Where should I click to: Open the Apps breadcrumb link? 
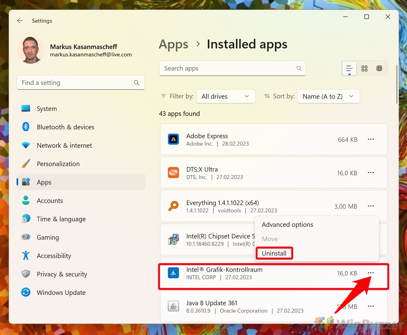click(173, 44)
